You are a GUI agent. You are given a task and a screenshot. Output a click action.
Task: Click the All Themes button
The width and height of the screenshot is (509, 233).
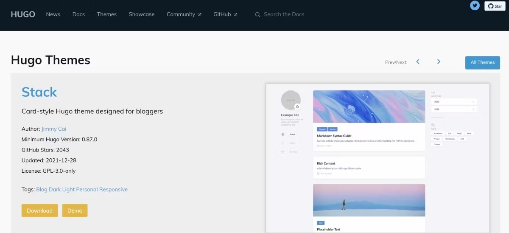pos(483,62)
